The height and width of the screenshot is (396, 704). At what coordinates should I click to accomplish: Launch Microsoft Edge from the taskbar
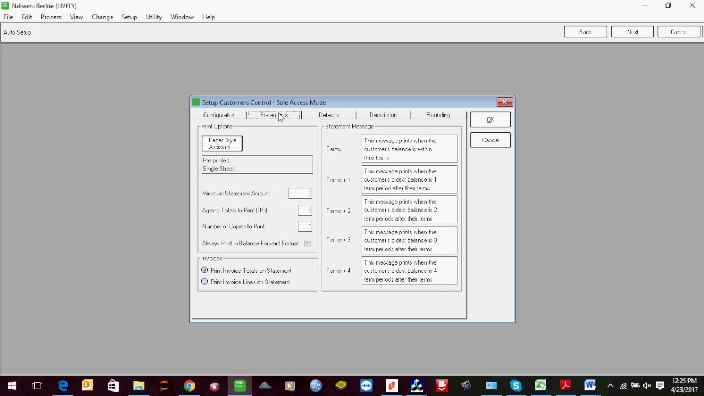point(63,386)
